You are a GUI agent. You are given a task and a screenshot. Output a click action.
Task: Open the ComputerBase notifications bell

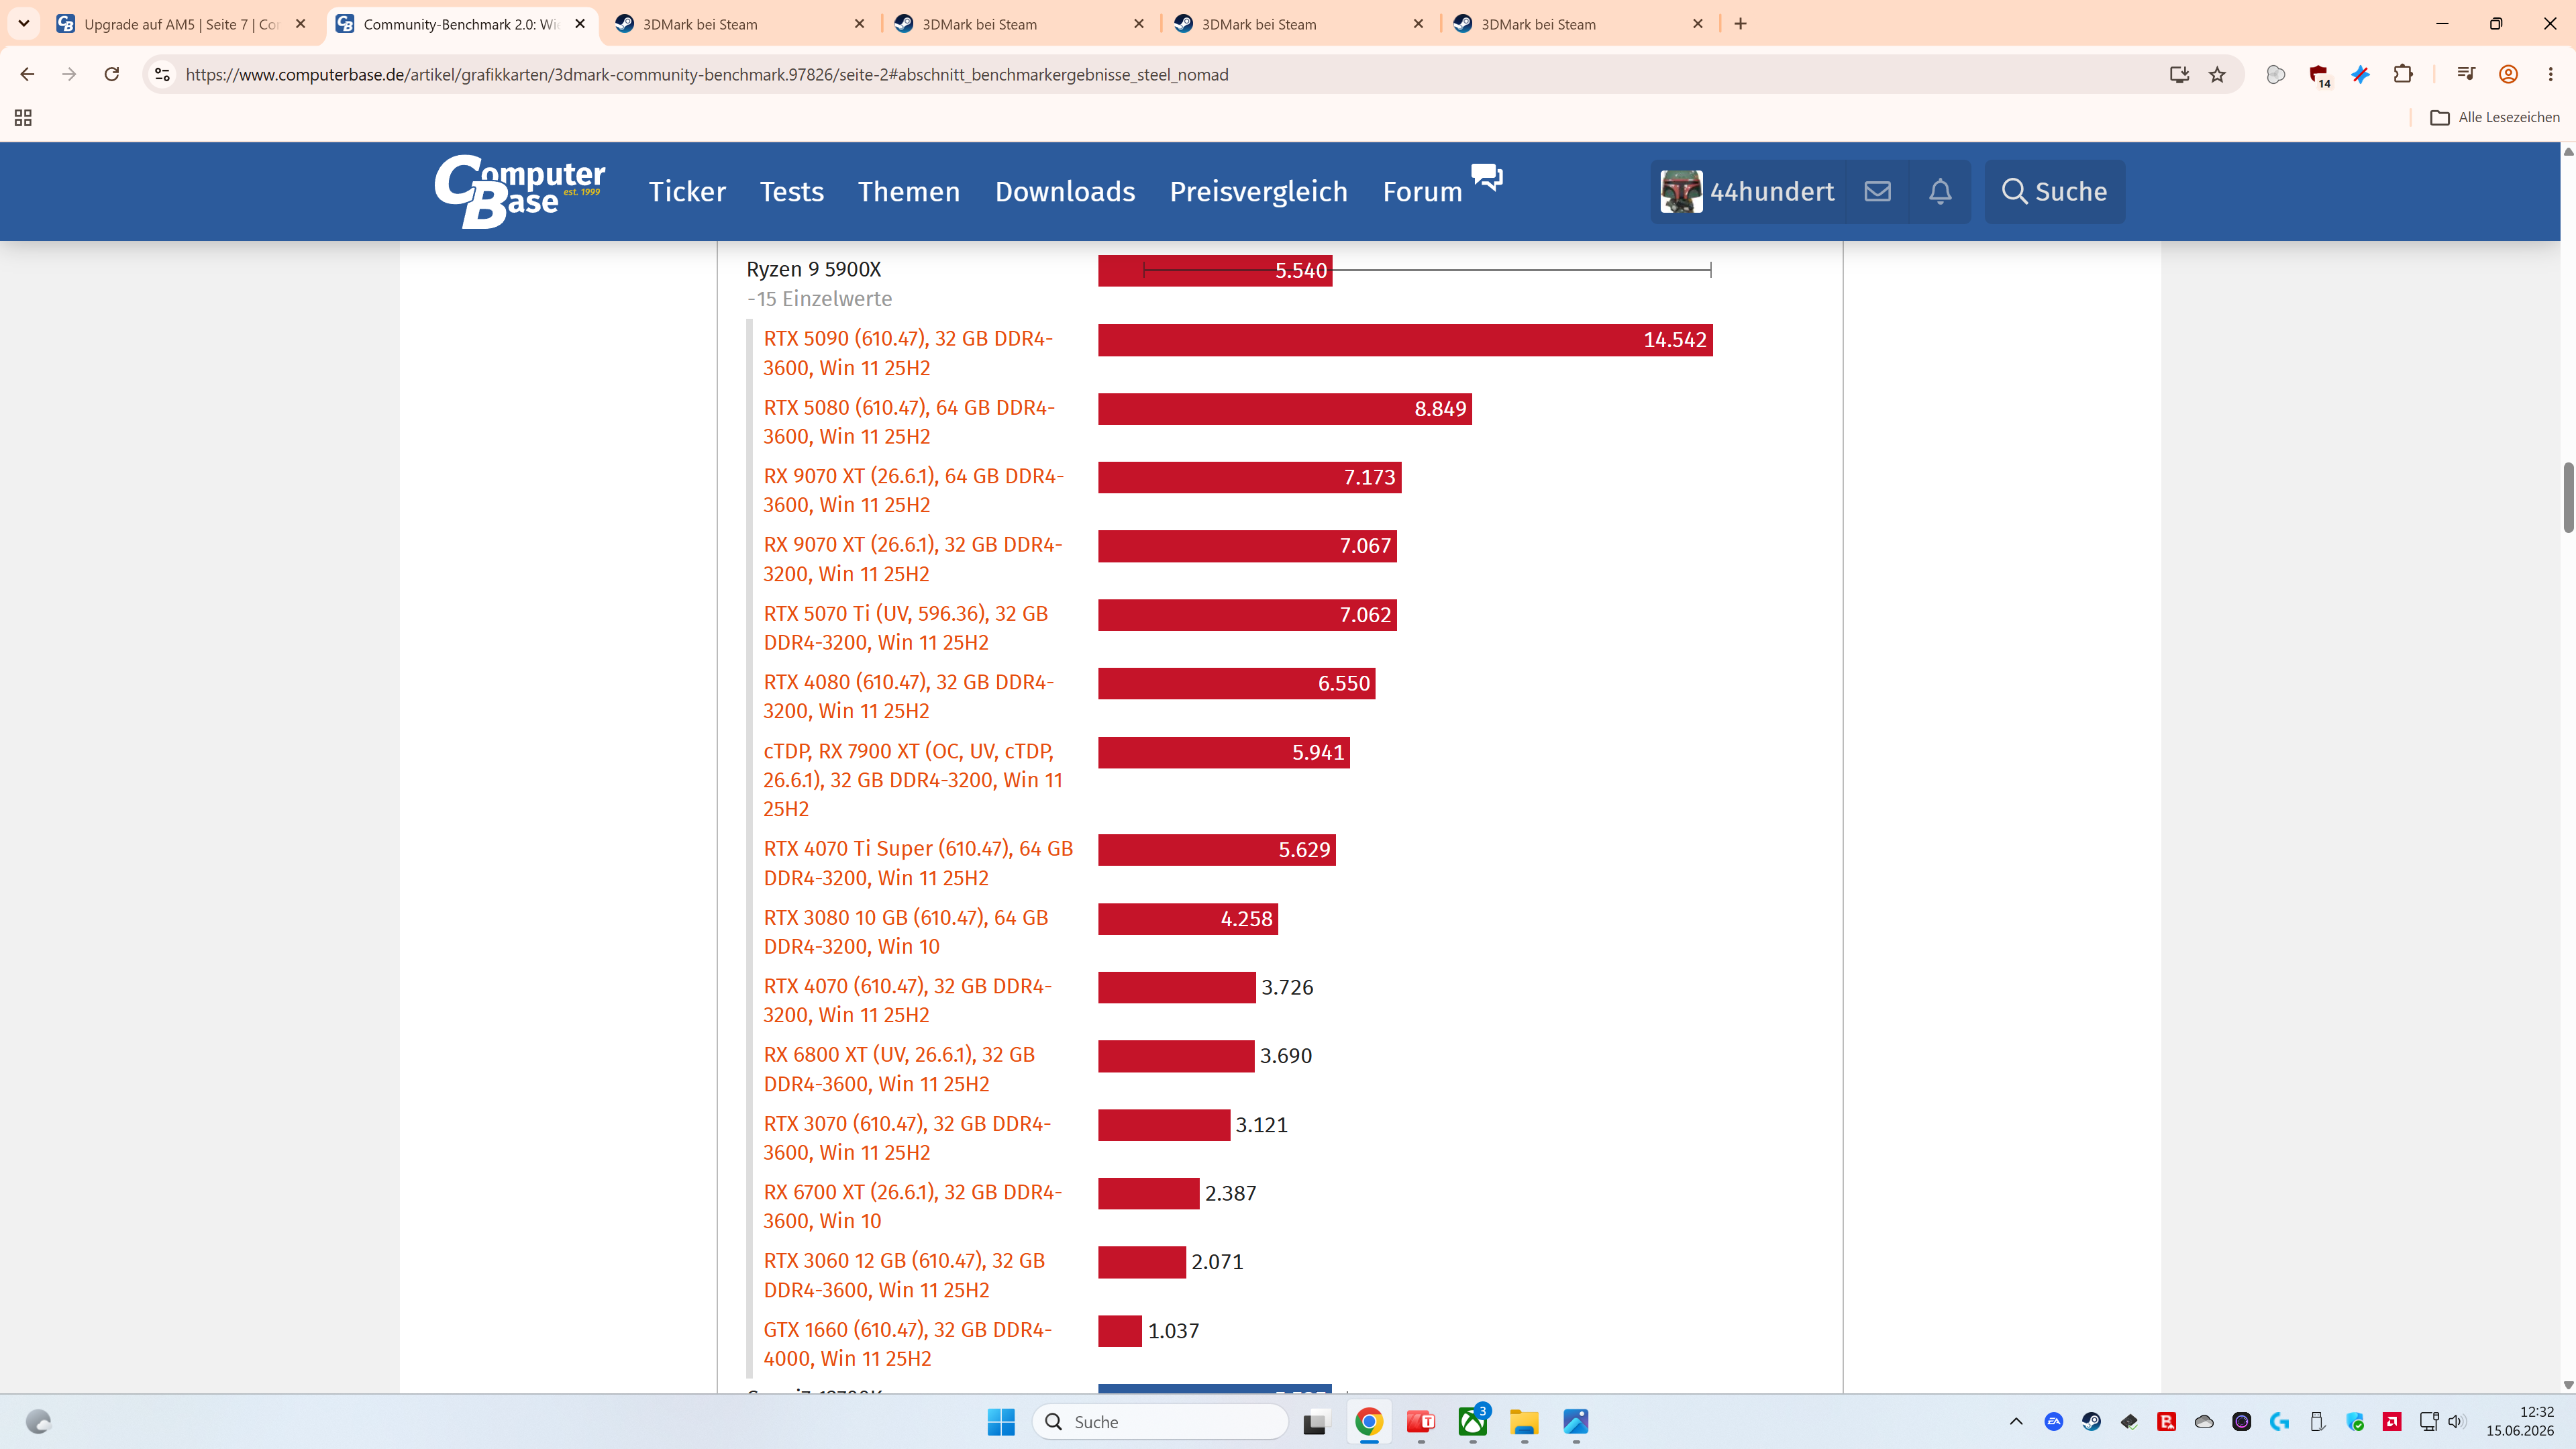pos(1940,191)
